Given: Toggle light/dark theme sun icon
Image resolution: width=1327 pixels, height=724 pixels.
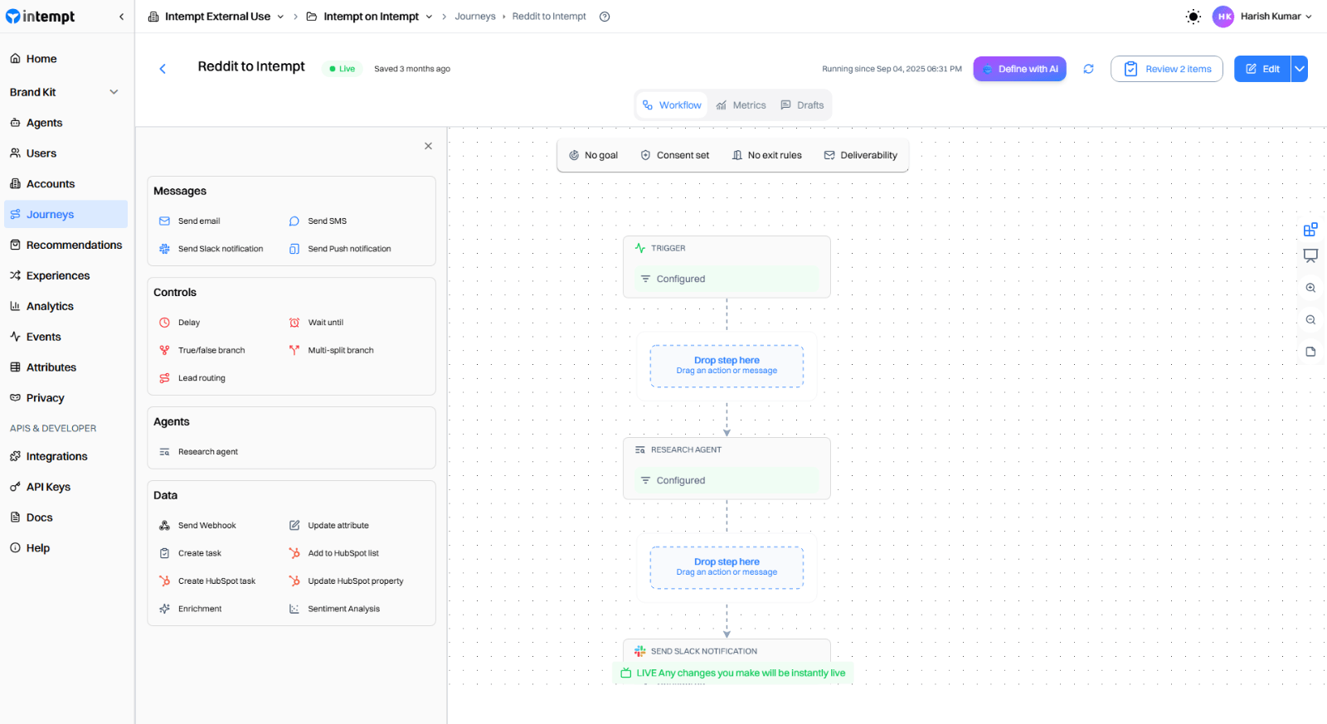Looking at the screenshot, I should [1193, 17].
